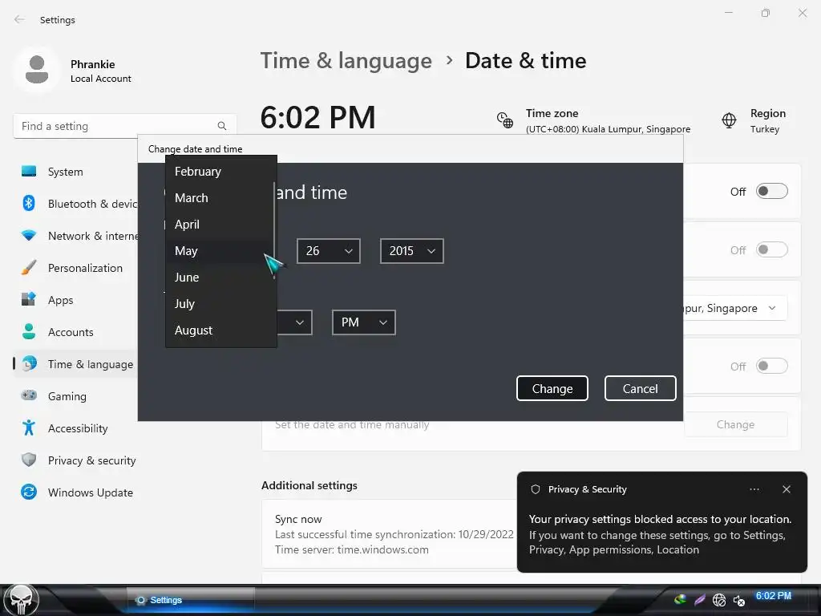Select July in month list
Viewport: 821px width, 616px height.
click(x=220, y=304)
